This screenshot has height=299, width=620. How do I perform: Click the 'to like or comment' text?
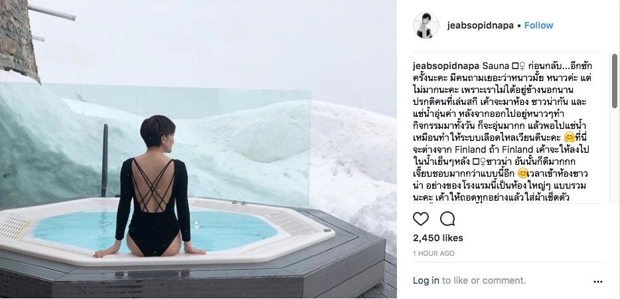(484, 281)
